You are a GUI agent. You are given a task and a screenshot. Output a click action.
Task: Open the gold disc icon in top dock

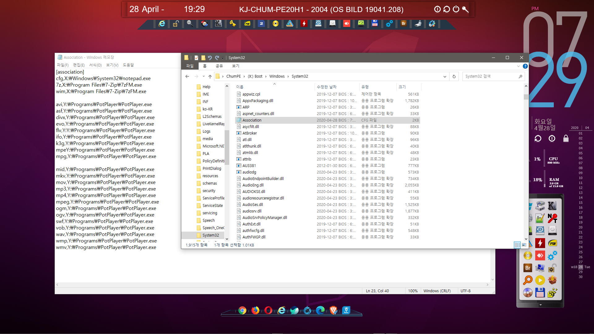275,24
